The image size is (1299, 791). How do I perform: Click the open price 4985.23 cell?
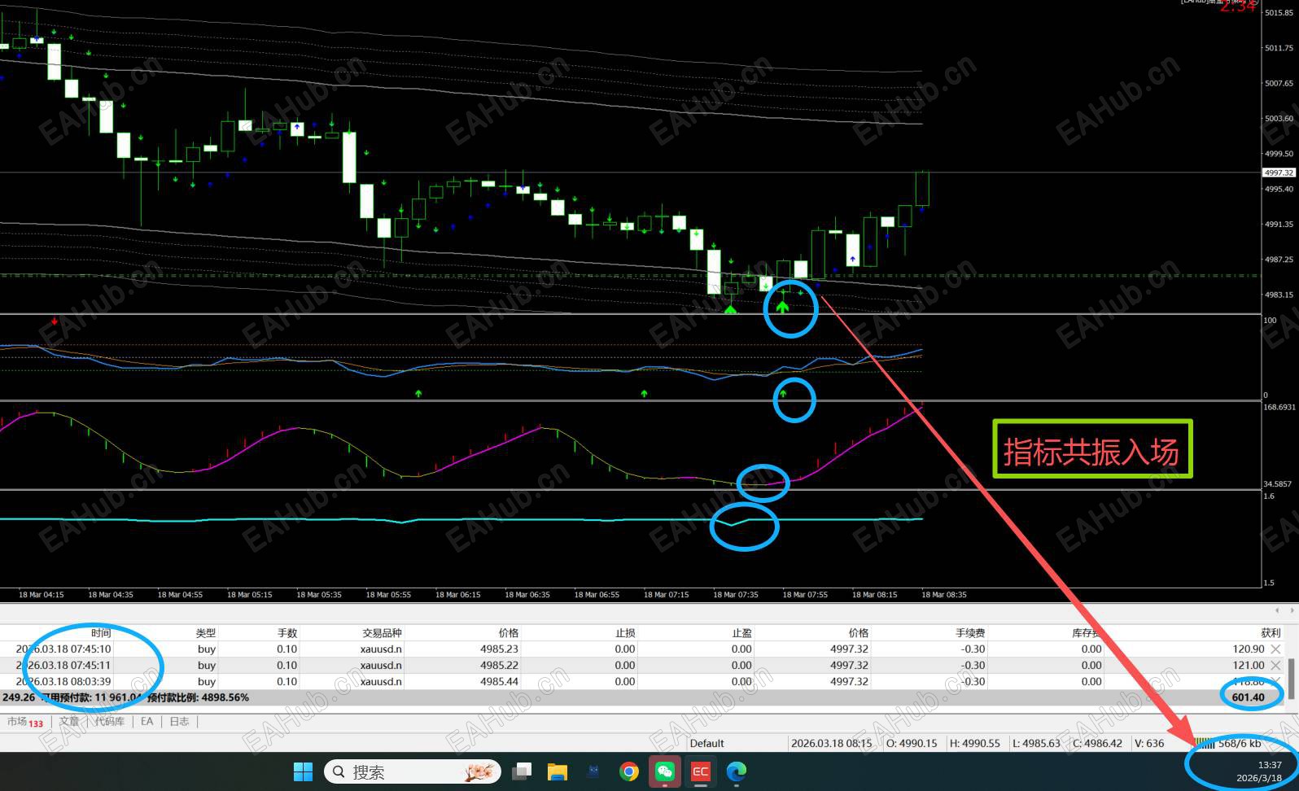click(x=499, y=649)
